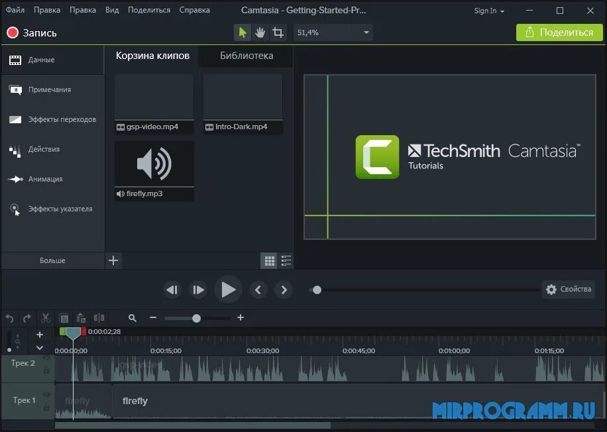This screenshot has height=432, width=607.
Task: Undo the last timeline action
Action: 10,318
